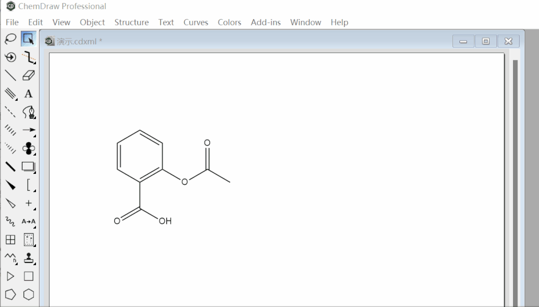The height and width of the screenshot is (307, 539).
Task: Select the Bold Wedge Bond tool
Action: coord(10,185)
